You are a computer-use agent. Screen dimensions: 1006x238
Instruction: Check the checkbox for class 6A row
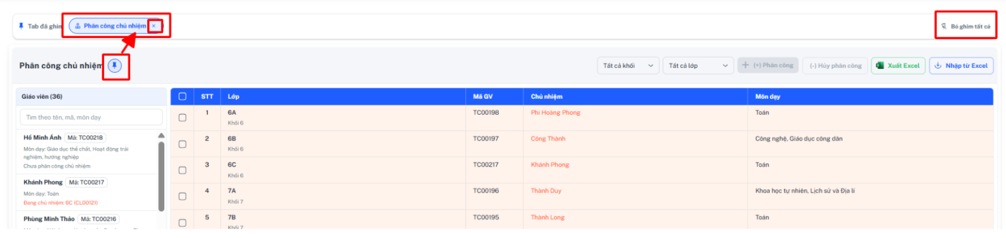click(182, 118)
